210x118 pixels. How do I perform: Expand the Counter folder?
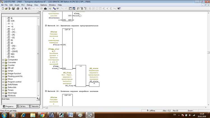point(3,65)
